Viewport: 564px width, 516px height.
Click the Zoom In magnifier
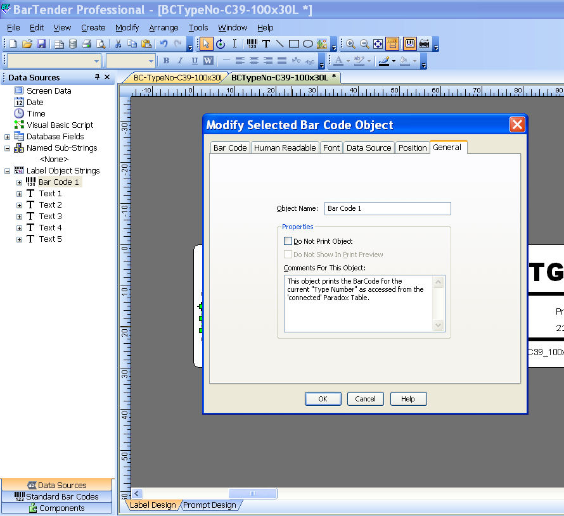tap(350, 44)
